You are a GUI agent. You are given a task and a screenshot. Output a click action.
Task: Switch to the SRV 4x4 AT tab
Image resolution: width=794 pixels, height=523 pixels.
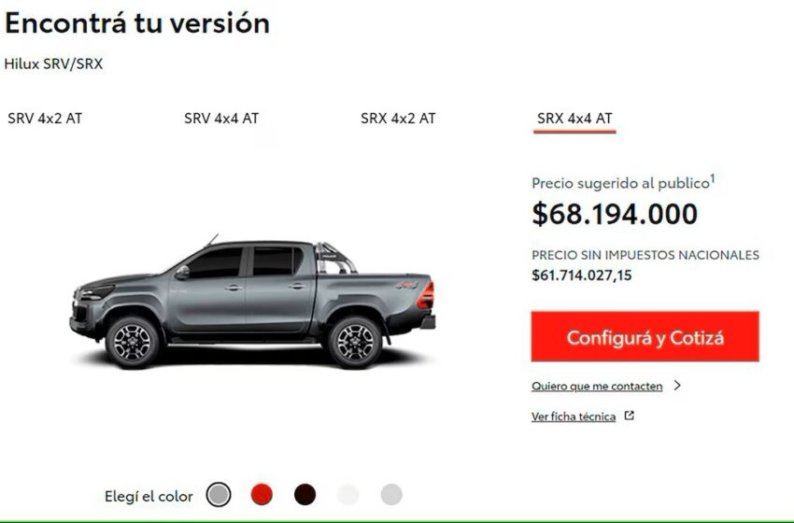coord(221,119)
